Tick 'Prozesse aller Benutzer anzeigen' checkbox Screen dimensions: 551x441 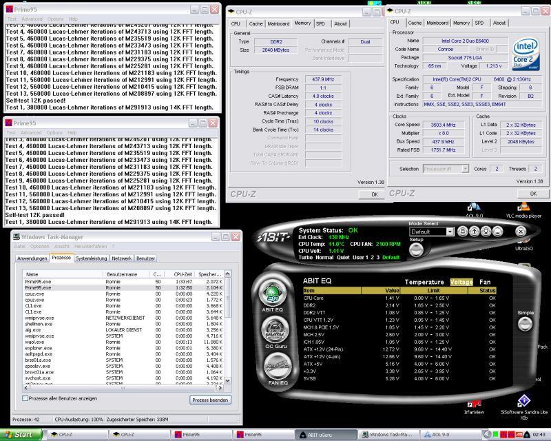[25, 398]
